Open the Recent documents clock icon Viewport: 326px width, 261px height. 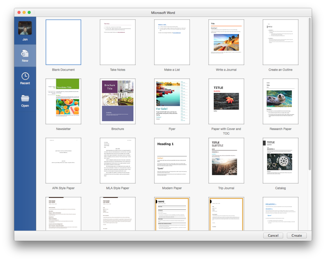click(25, 76)
